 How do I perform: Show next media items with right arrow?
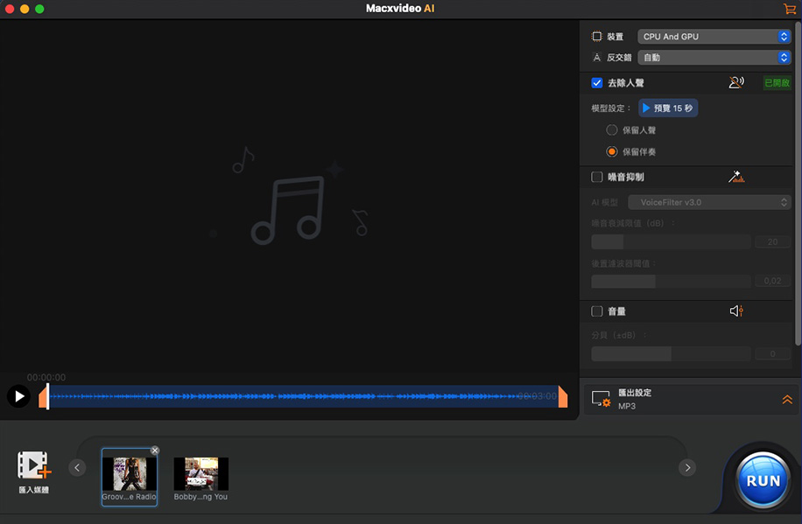[687, 467]
